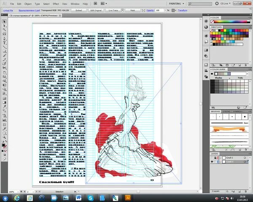Select the Column Graph tool

coord(4,120)
